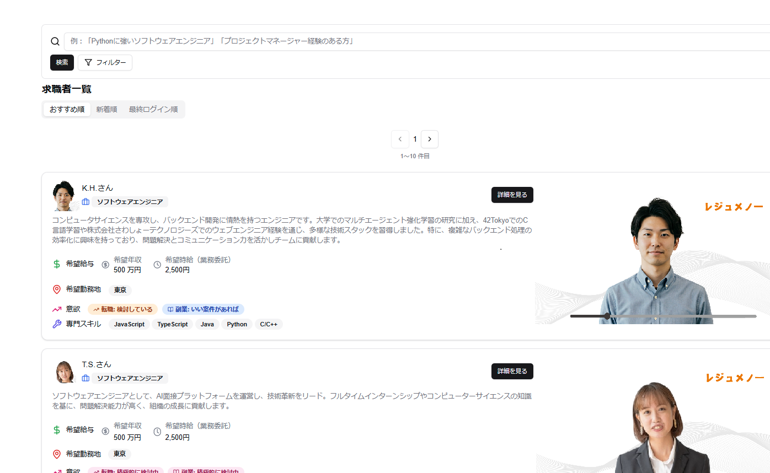
Task: Click 希望時給 clock icon in K.H.さん's card
Action: click(x=157, y=265)
